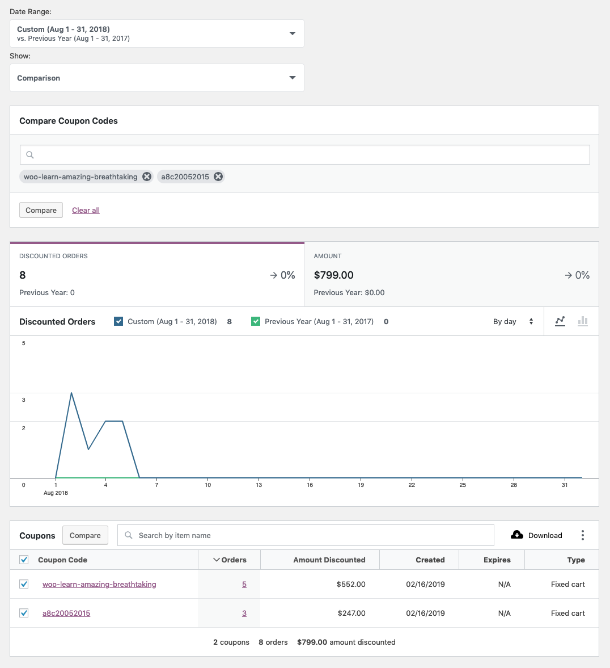Open the coupons table options menu
The image size is (610, 668).
tap(583, 535)
